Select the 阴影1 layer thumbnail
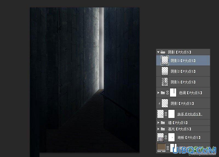The height and width of the screenshot is (157, 219). 165,82
